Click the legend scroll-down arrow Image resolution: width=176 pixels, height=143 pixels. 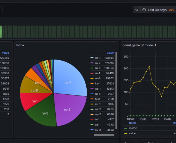tap(116, 133)
